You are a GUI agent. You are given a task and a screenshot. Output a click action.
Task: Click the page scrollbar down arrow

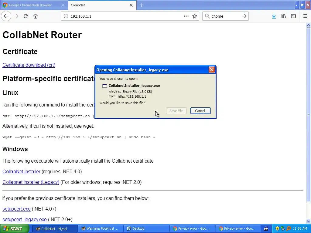pos(308,221)
